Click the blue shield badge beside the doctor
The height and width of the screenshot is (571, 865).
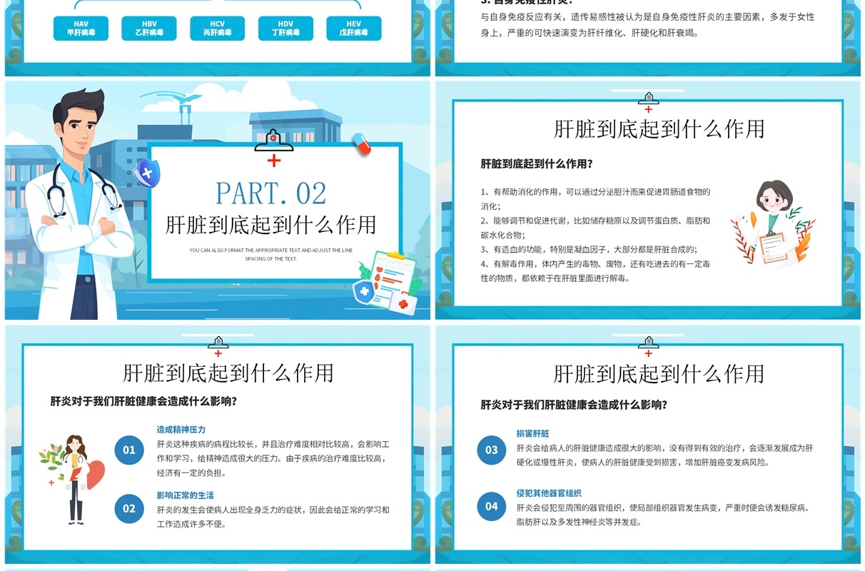[x=146, y=173]
